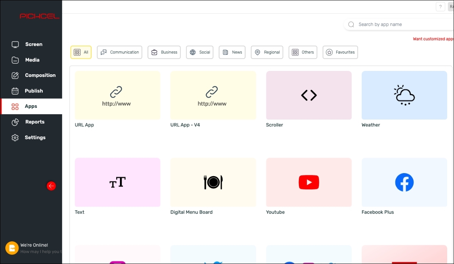Open the Digital Menu Board plate icon

[213, 183]
